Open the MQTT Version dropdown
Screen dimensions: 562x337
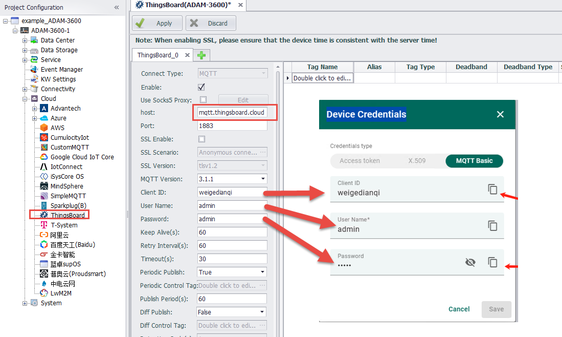[x=263, y=179]
